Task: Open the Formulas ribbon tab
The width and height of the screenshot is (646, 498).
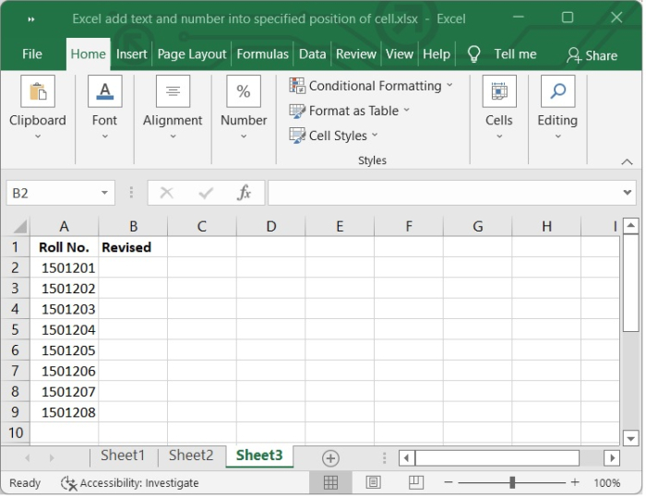Action: 262,54
